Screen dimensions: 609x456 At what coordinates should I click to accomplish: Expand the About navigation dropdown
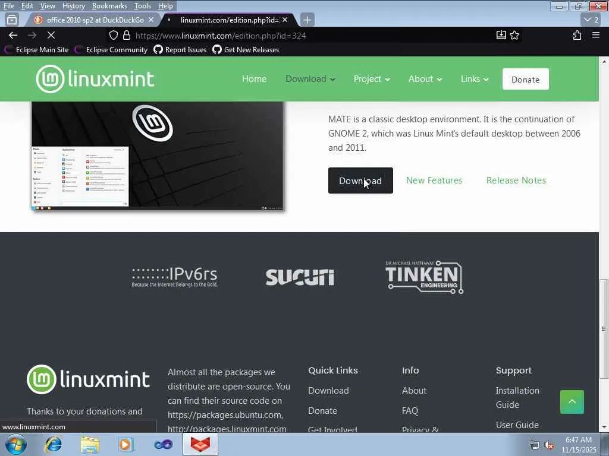click(425, 79)
